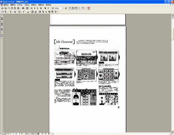Go to next page in top toolbar
This screenshot has width=174, height=135.
click(x=38, y=8)
